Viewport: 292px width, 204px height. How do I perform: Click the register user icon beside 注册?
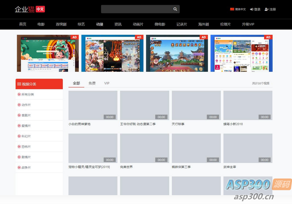[x=266, y=9]
